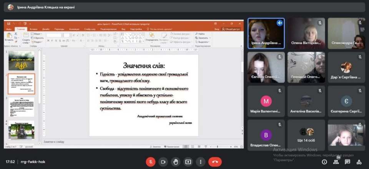369x169 pixels.
Task: Open the meeting details info icon
Action: click(324, 162)
